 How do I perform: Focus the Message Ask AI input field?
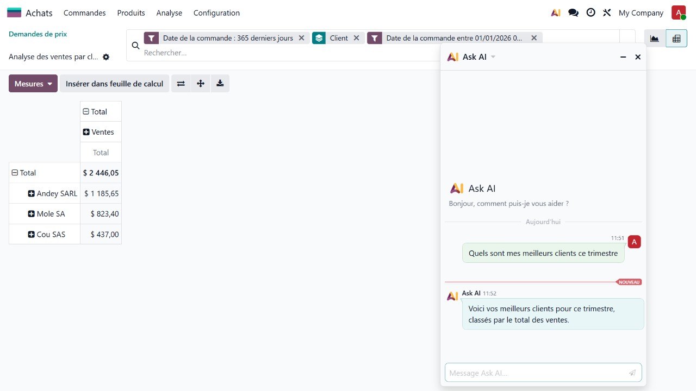click(536, 373)
